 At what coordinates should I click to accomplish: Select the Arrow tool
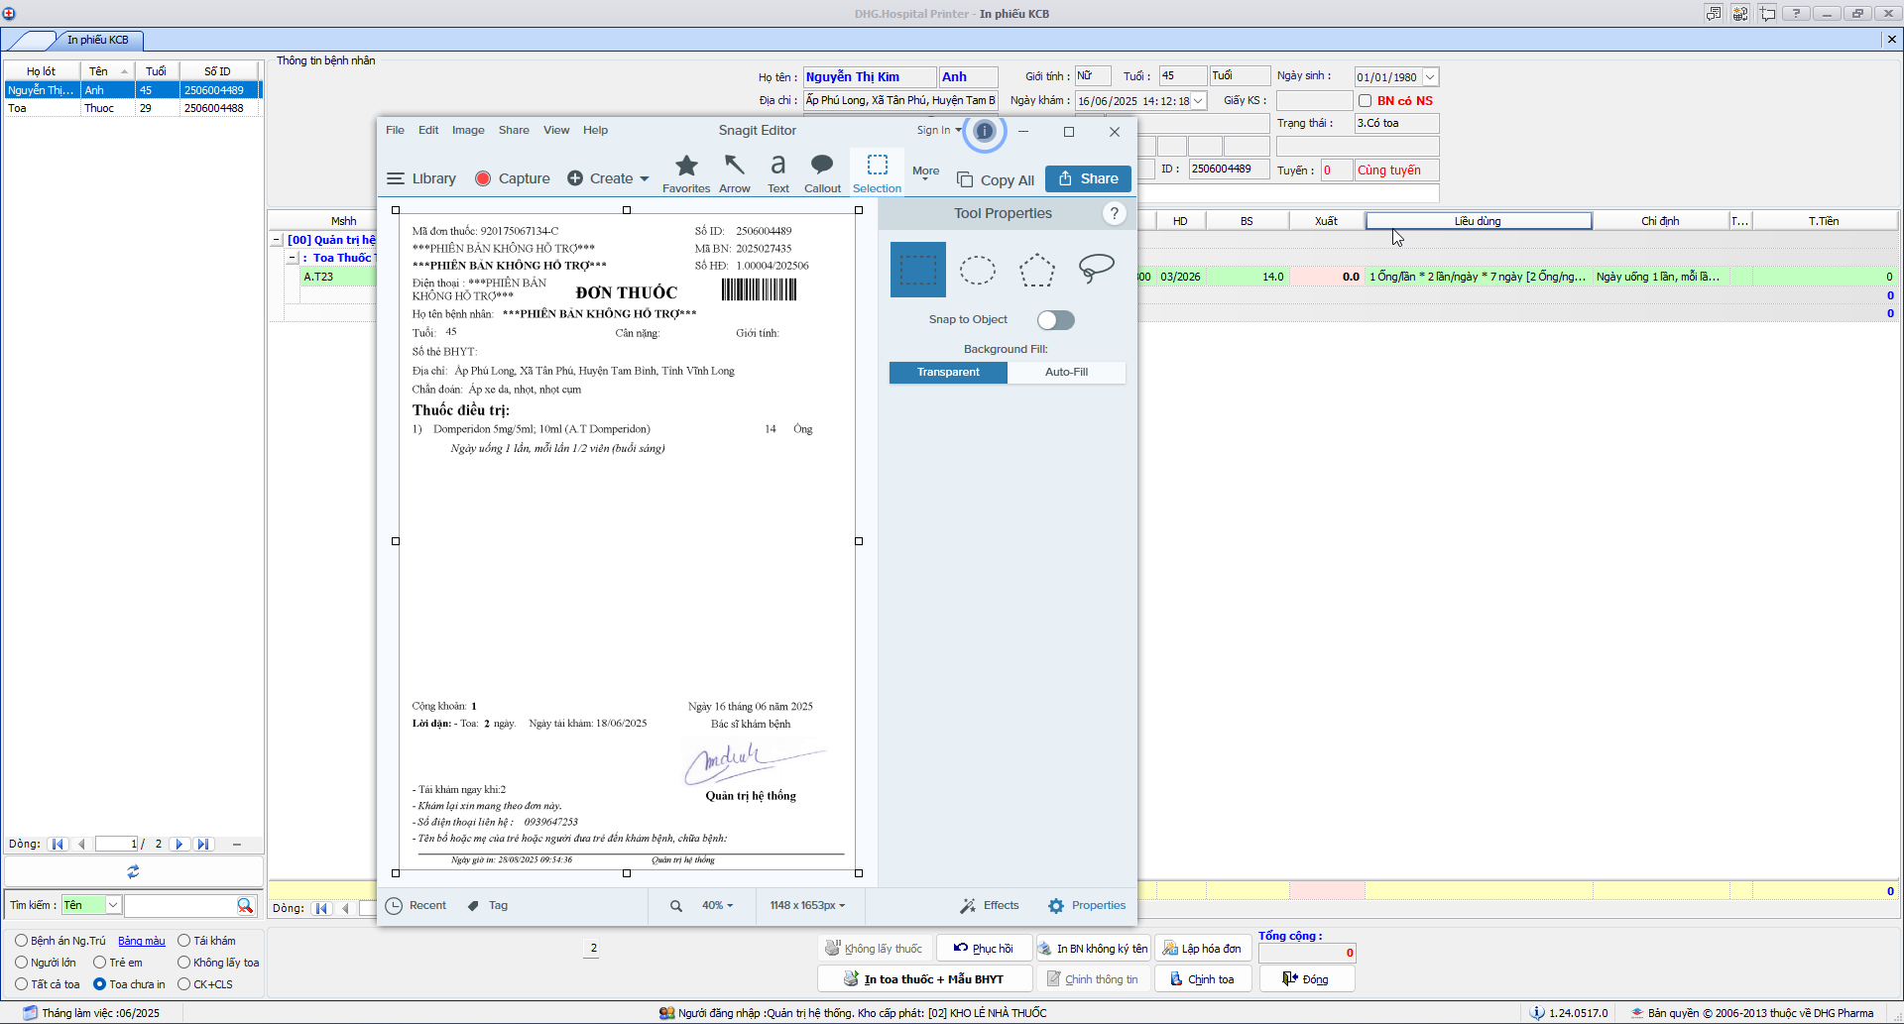click(x=735, y=172)
